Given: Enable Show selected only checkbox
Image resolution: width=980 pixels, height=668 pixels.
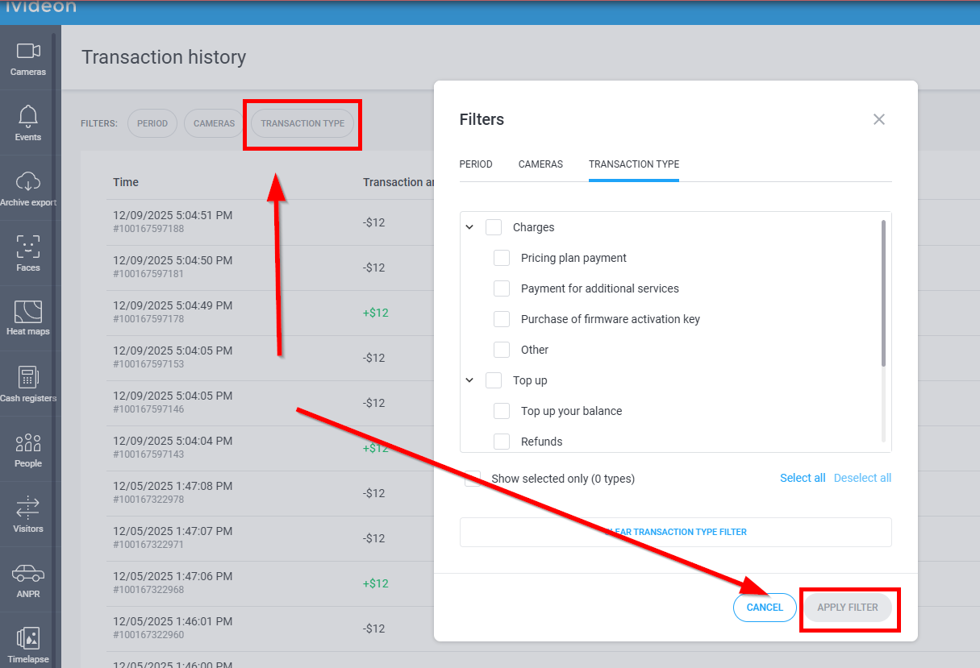Looking at the screenshot, I should click(x=473, y=479).
